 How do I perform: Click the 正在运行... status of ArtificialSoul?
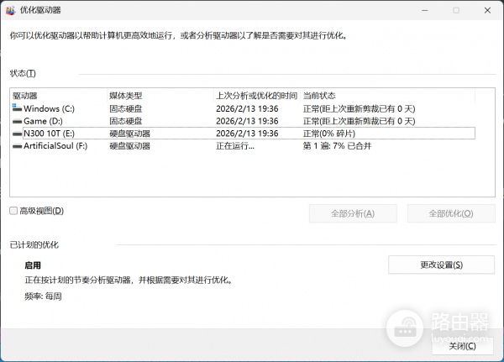235,146
